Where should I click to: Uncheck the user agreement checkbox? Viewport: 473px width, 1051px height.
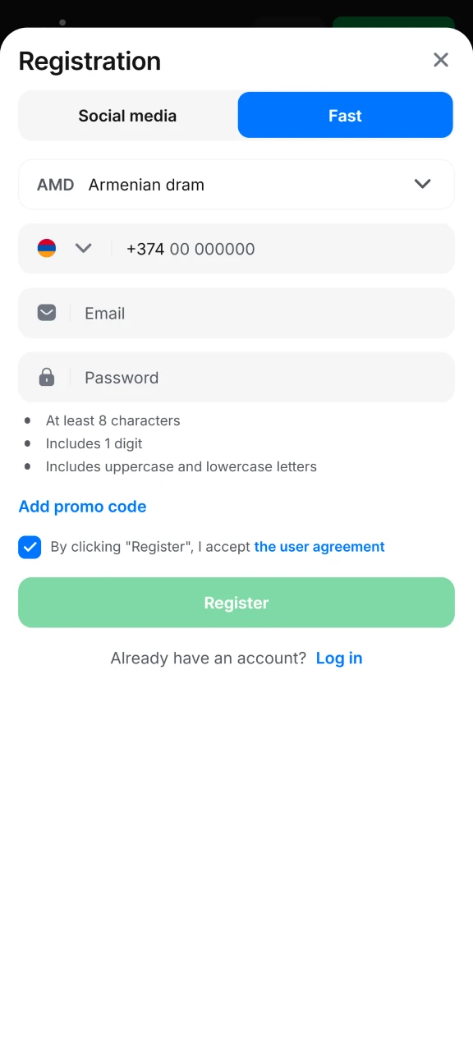30,547
